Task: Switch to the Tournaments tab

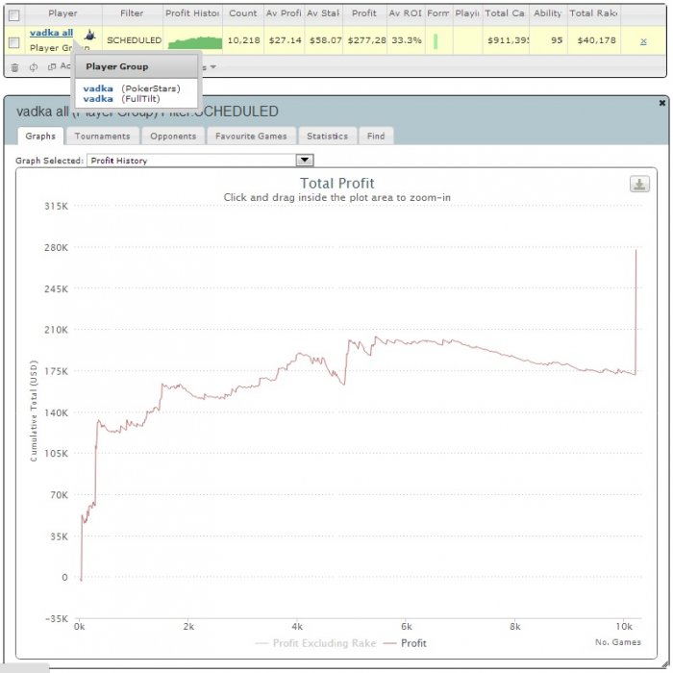Action: pos(103,137)
